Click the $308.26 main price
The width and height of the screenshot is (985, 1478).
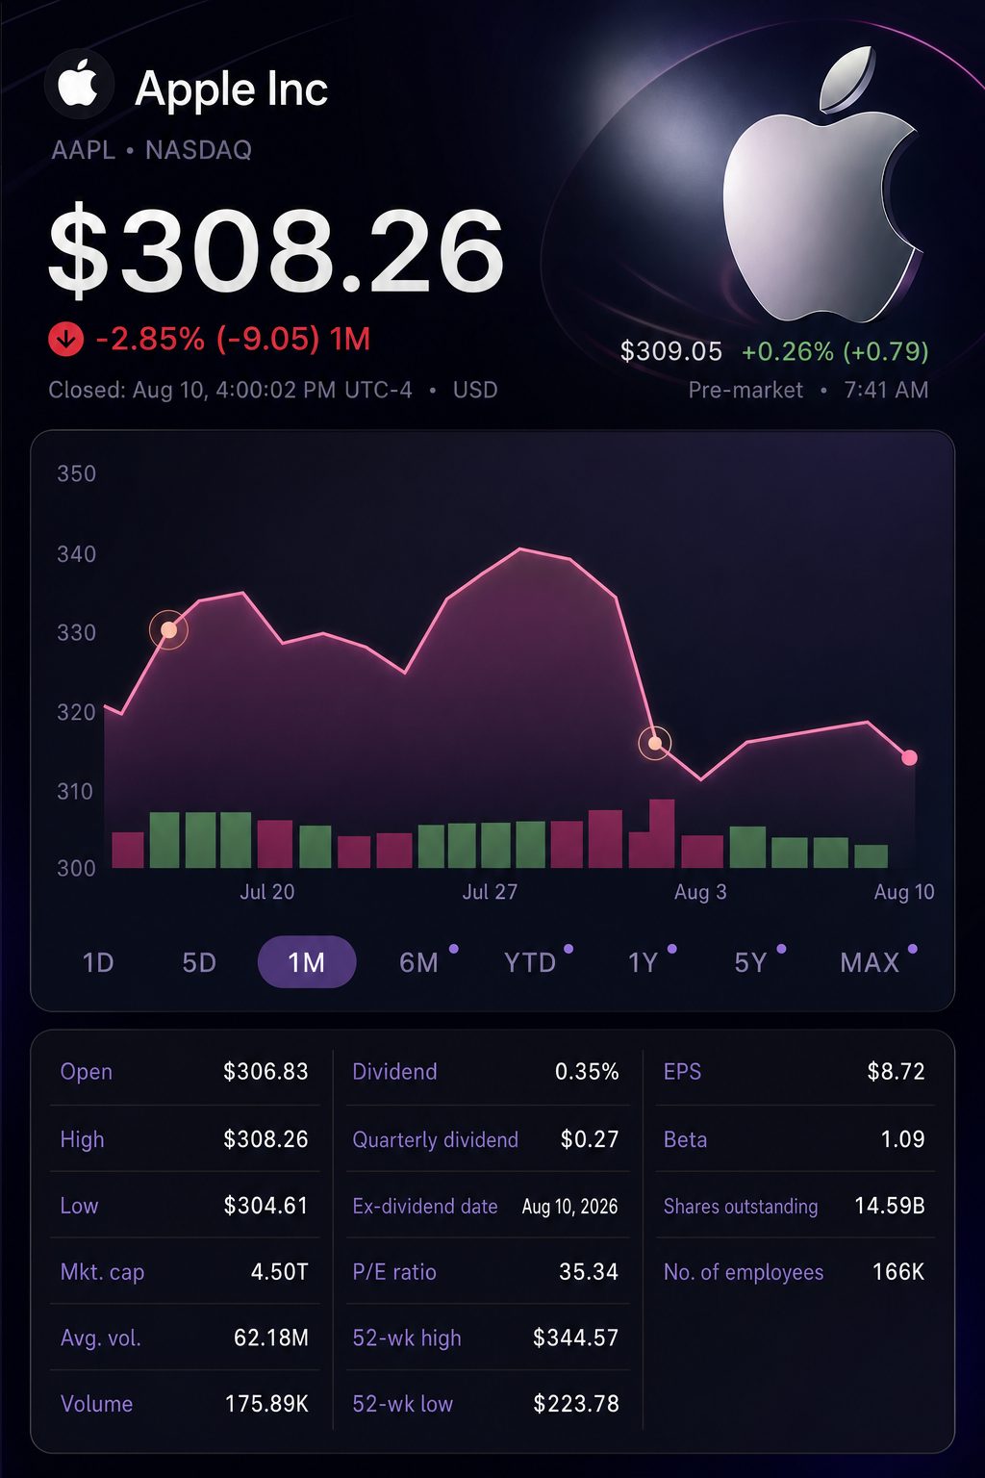click(x=276, y=252)
